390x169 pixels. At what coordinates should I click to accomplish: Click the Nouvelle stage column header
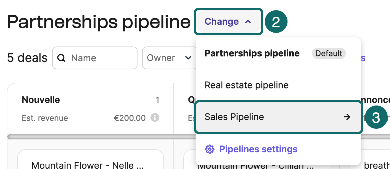41,100
